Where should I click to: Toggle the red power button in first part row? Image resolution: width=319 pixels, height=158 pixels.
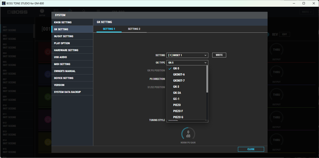pos(47,52)
